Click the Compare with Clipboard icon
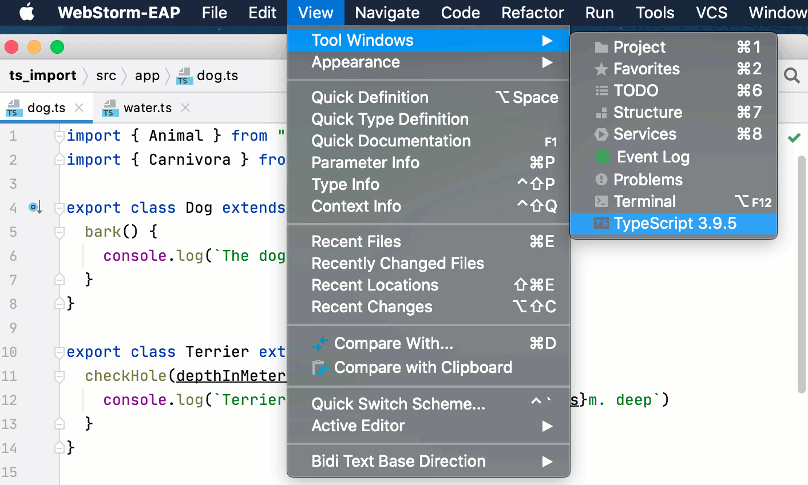 pyautogui.click(x=320, y=368)
